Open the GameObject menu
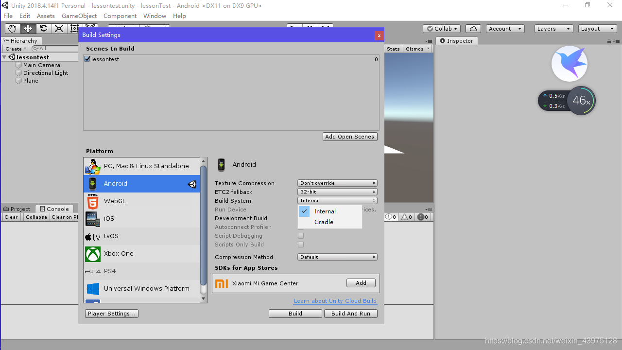Viewport: 622px width, 350px height. click(79, 16)
